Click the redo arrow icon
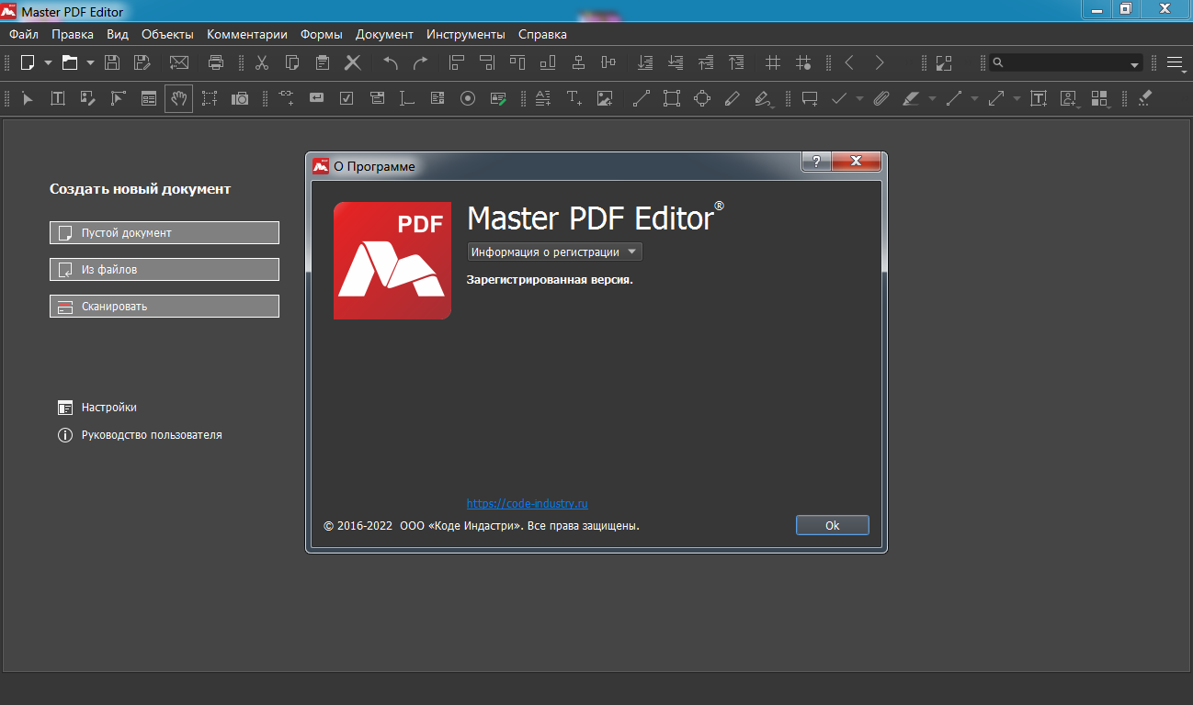 click(420, 62)
